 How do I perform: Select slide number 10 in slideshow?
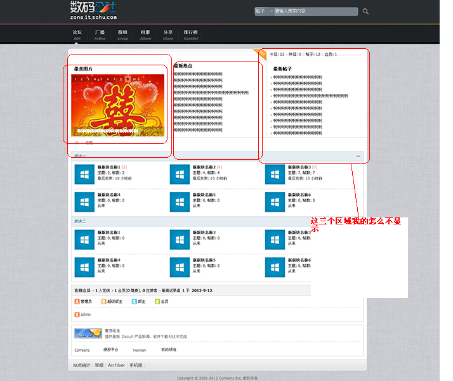coord(134,79)
